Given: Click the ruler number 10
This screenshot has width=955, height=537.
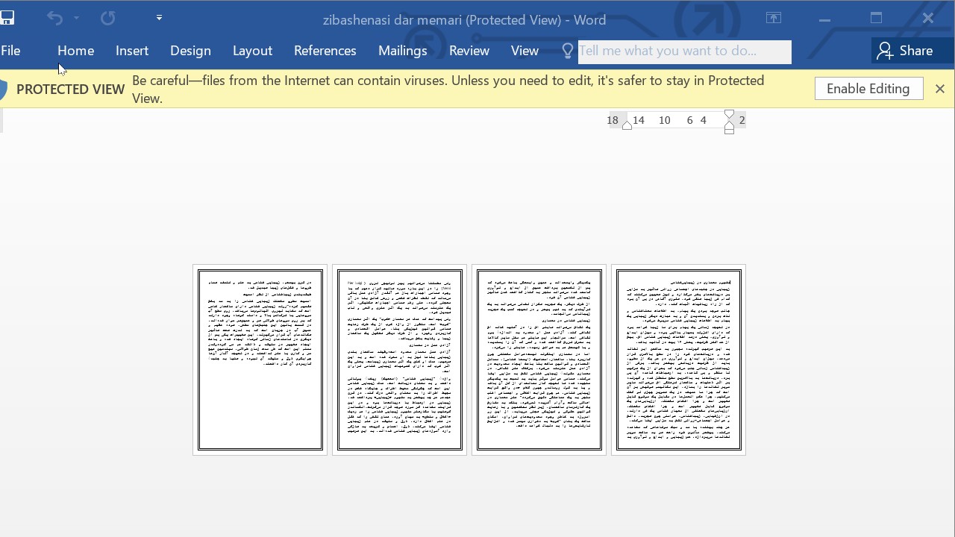Looking at the screenshot, I should 664,120.
